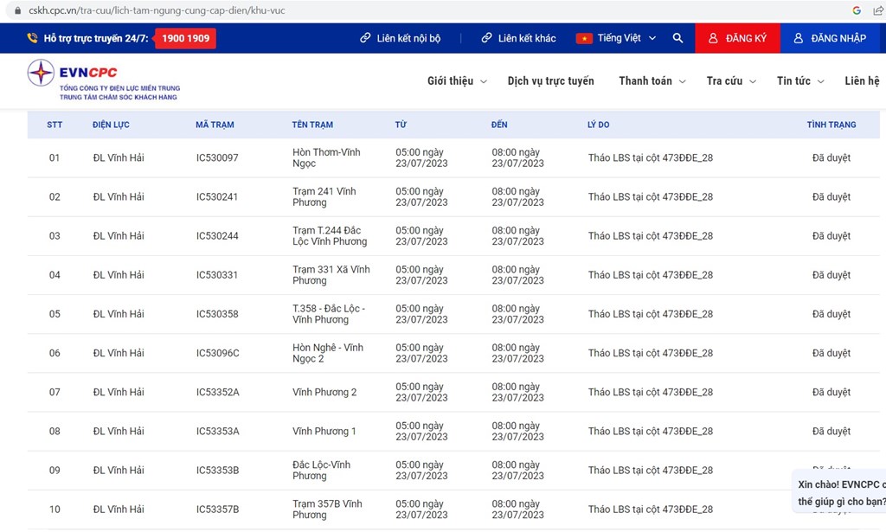The height and width of the screenshot is (532, 886).
Task: Click the Google icon in address bar
Action: point(857,10)
